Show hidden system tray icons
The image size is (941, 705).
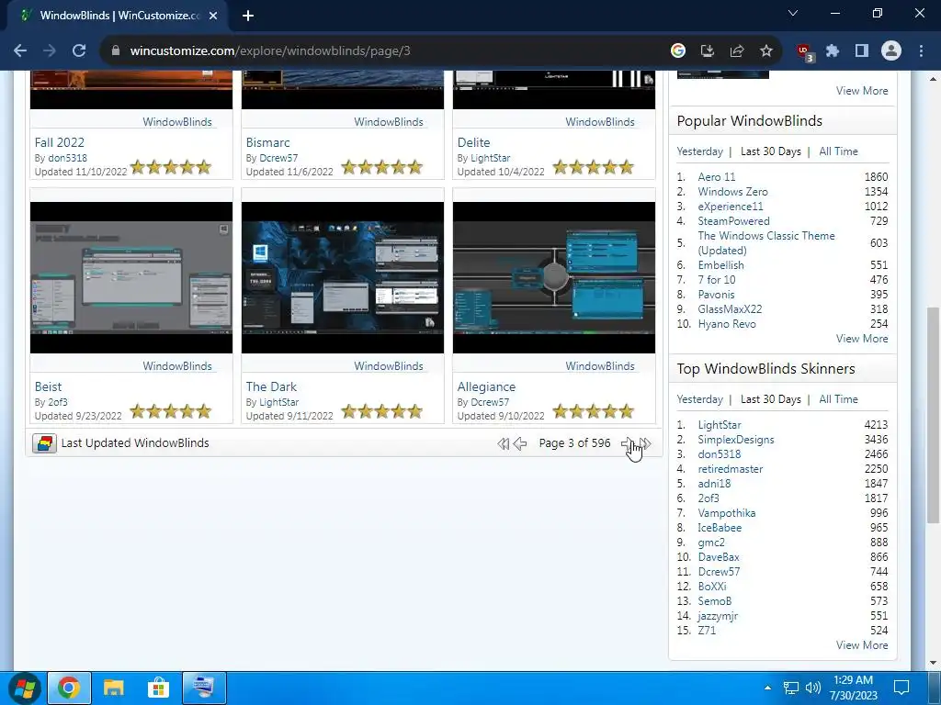(767, 688)
